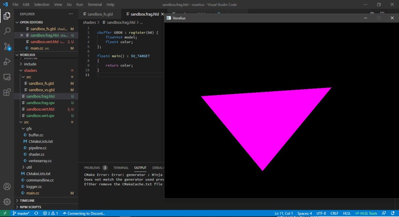Open the Remote Explorer view

click(7, 77)
